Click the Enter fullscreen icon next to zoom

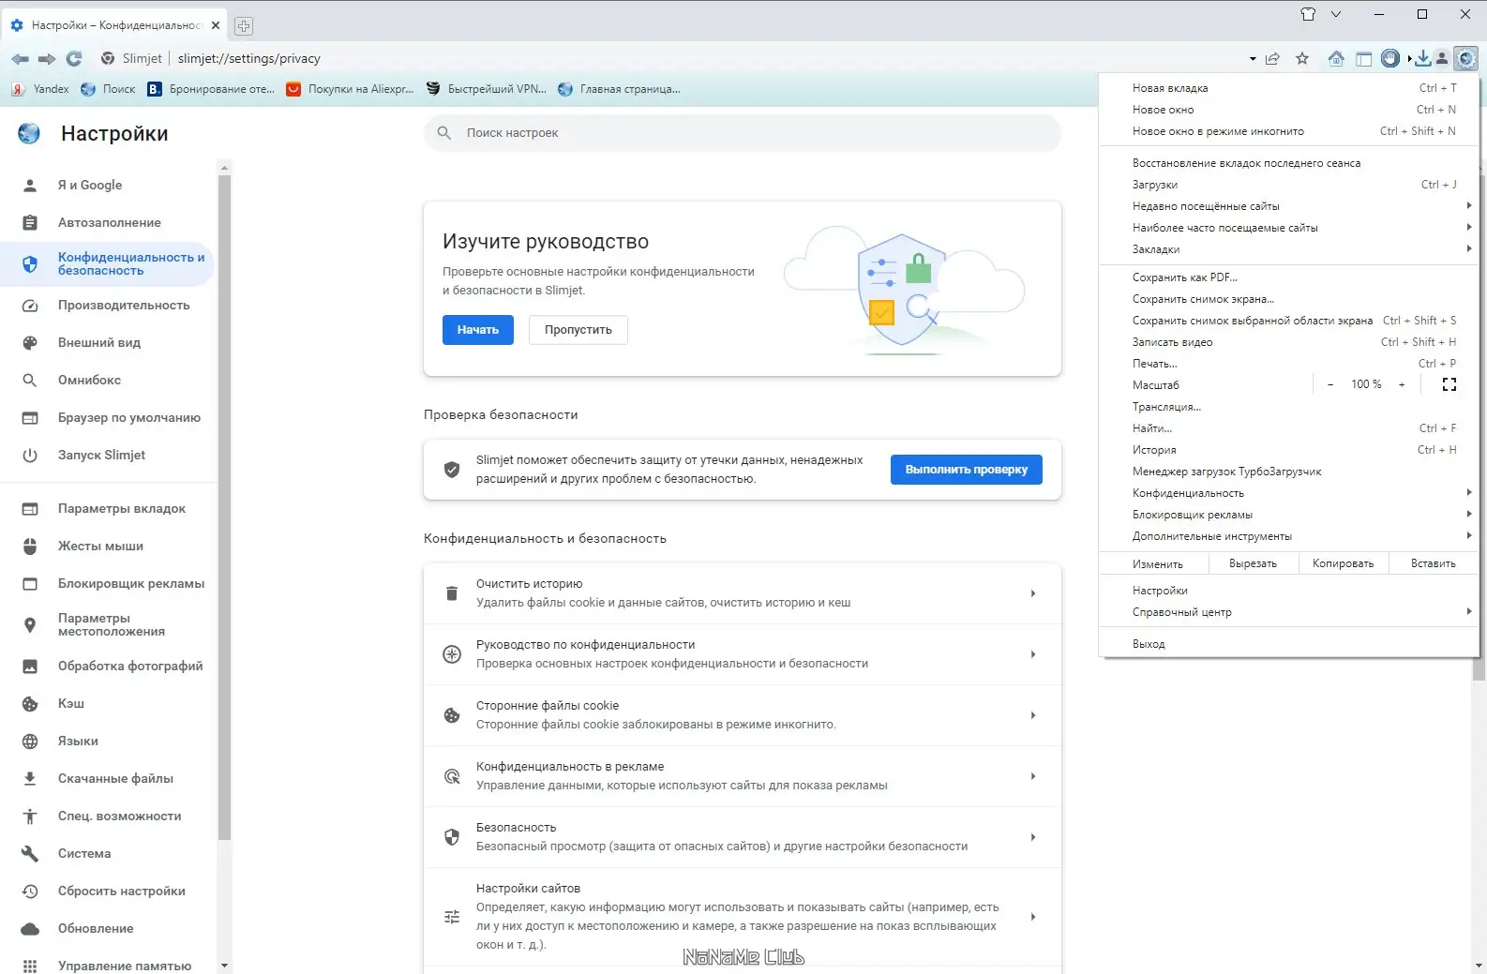pos(1449,384)
